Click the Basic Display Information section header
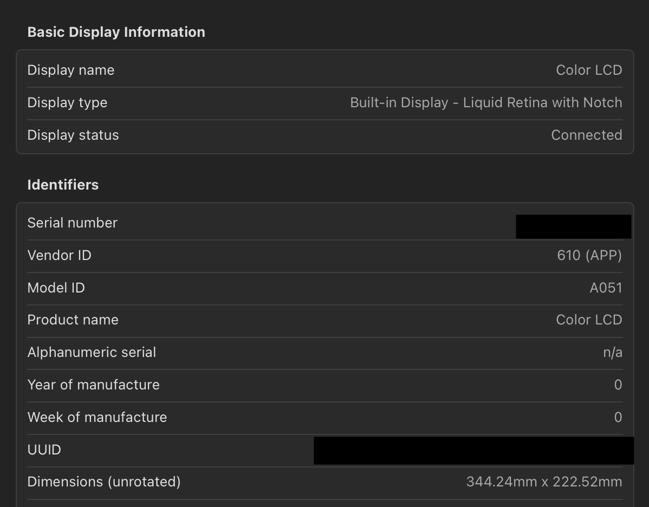The image size is (649, 507). (x=116, y=31)
